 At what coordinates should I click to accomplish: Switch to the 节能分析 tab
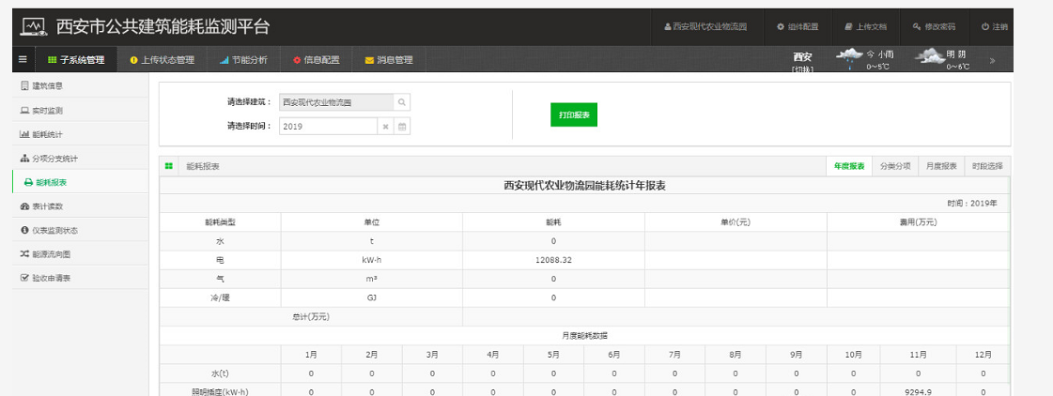243,60
